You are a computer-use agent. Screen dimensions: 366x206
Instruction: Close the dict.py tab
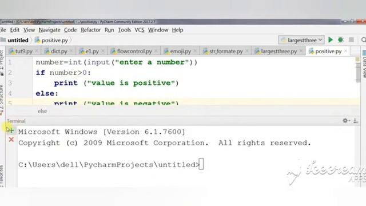coord(71,51)
